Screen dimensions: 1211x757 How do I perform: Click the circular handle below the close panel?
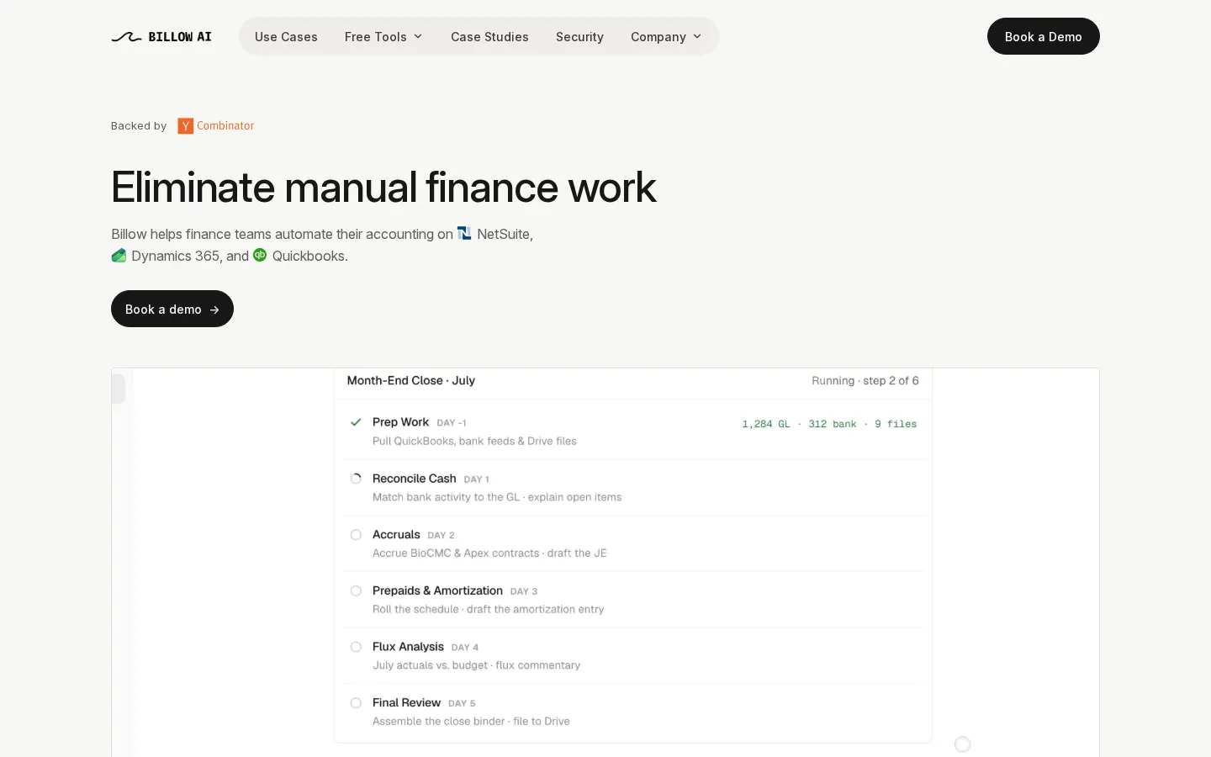[963, 744]
